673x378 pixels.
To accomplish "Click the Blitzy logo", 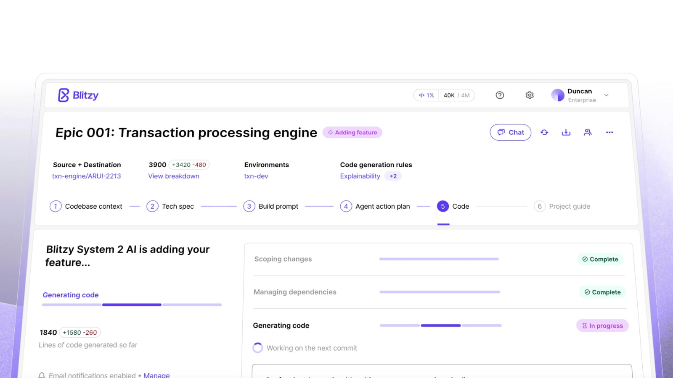I will [78, 95].
